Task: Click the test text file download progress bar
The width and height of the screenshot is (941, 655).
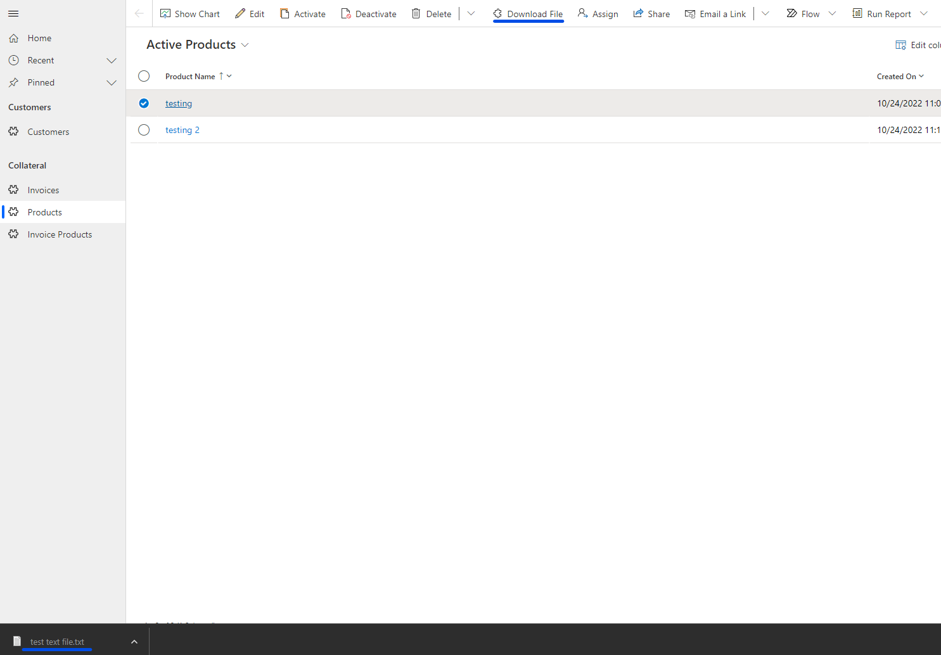Action: (56, 650)
